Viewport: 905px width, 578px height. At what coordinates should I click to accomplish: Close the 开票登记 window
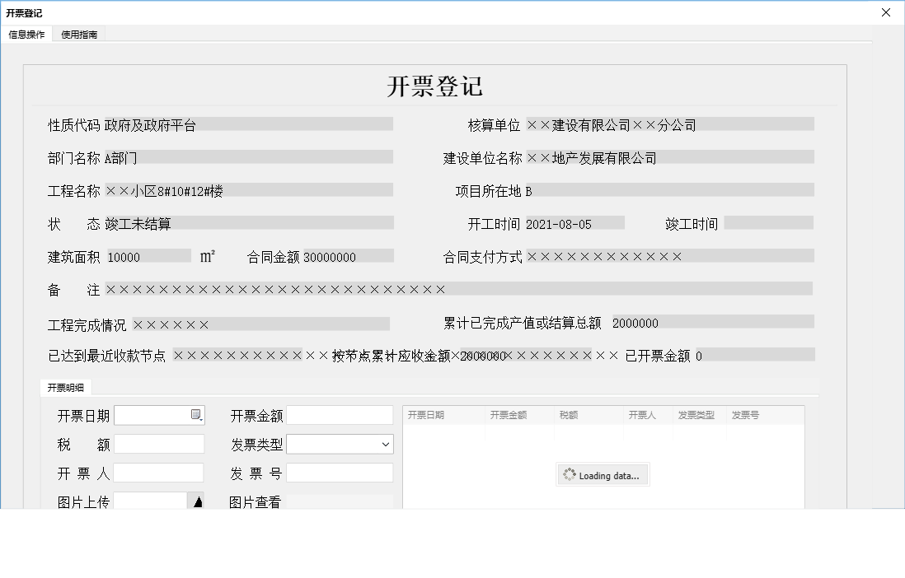(x=885, y=12)
